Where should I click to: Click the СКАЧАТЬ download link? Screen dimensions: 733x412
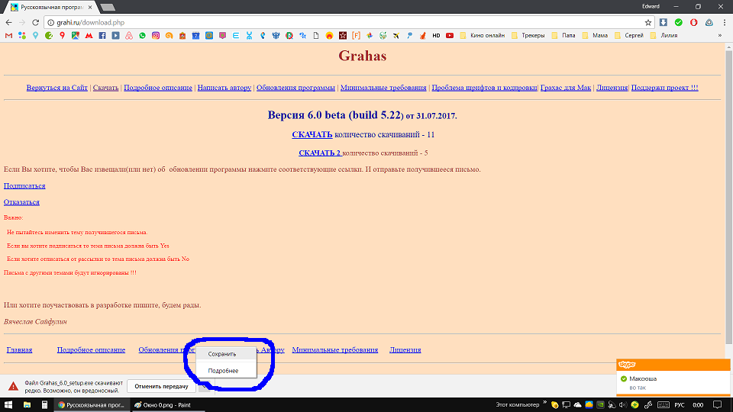point(312,134)
